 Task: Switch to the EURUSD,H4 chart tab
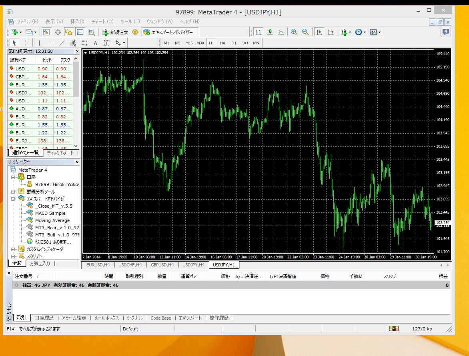click(x=98, y=265)
